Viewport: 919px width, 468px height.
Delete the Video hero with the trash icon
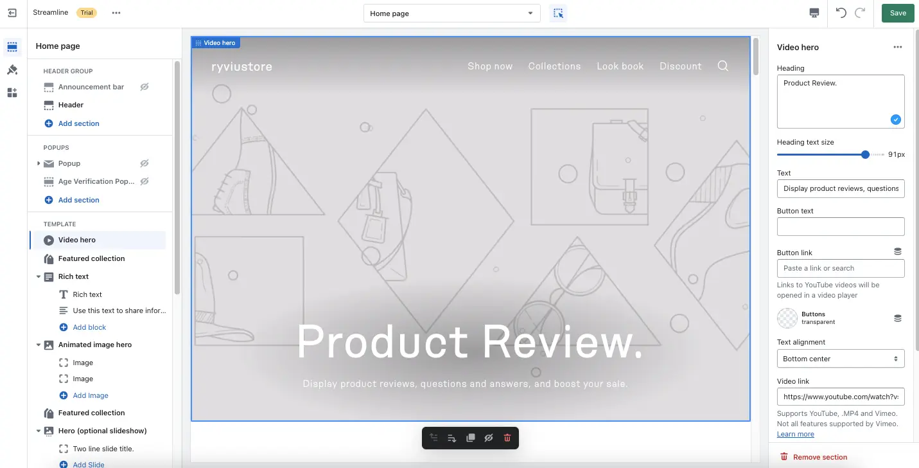click(507, 438)
